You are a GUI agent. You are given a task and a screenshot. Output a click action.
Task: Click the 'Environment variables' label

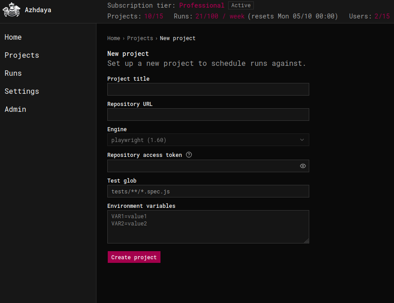click(x=142, y=206)
